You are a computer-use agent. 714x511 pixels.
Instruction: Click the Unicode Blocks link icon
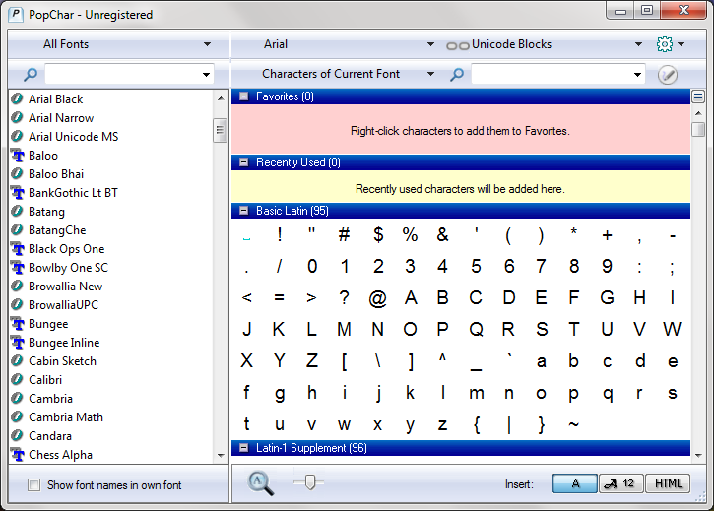click(458, 45)
